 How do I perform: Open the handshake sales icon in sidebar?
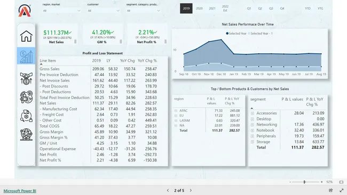point(26,79)
